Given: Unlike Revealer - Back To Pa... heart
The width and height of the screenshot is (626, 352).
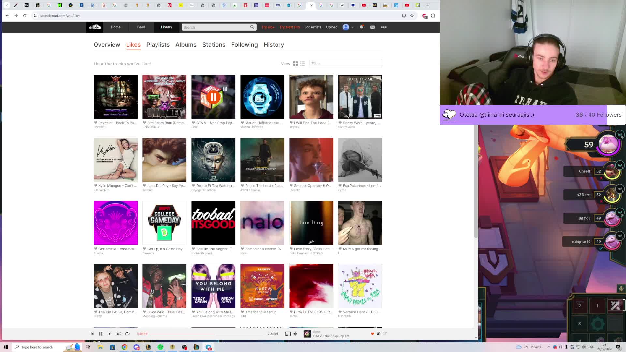Looking at the screenshot, I should tap(96, 123).
